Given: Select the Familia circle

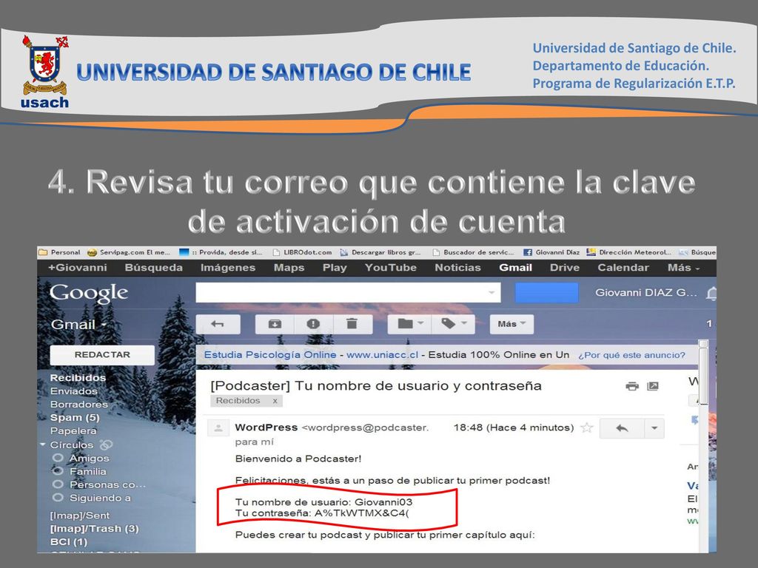Looking at the screenshot, I should tap(88, 471).
